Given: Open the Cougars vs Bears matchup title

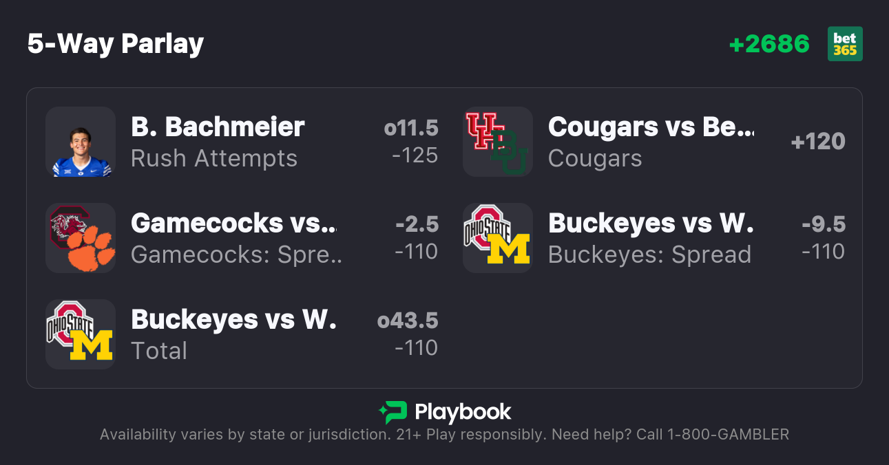Looking at the screenshot, I should pyautogui.click(x=651, y=127).
